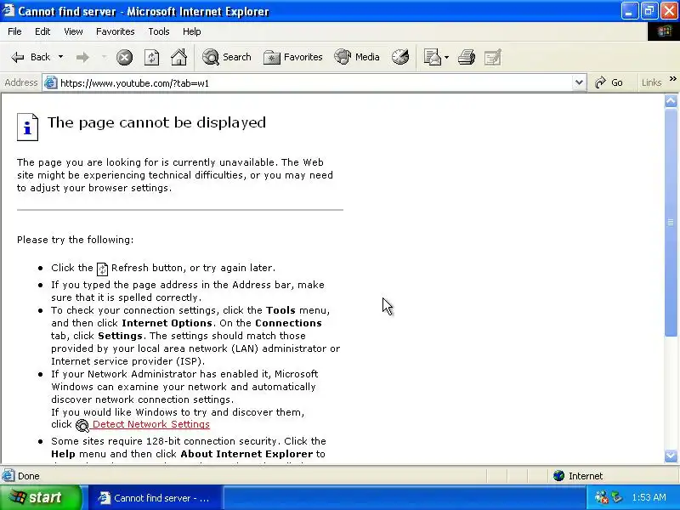Screen dimensions: 680x510
Task: Click the status bar Done page icon
Action: [x=8, y=476]
